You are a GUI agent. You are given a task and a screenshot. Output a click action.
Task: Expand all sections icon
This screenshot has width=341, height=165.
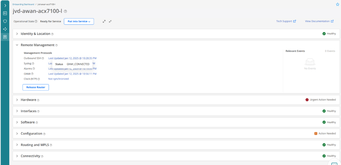[x=104, y=21]
